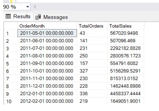Screen dimensions: 159x111
Task: Click the Messages tab icon
Action: tap(38, 17)
